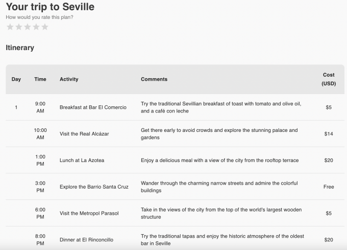The width and height of the screenshot is (347, 250).
Task: Select Lunch at La Azotea row
Action: click(x=82, y=161)
